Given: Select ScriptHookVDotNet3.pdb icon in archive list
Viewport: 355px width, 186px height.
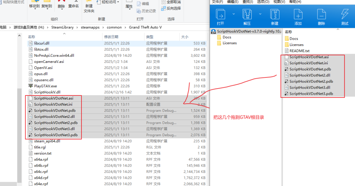Looking at the screenshot, I should pos(287,93).
